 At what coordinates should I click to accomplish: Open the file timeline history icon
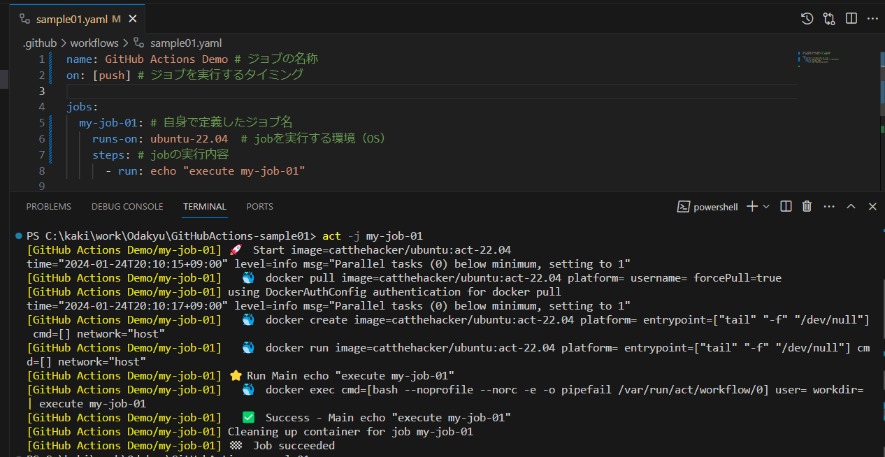(x=807, y=19)
